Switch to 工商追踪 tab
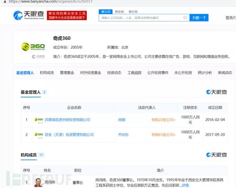This screenshot has width=236, height=188. pos(134,73)
